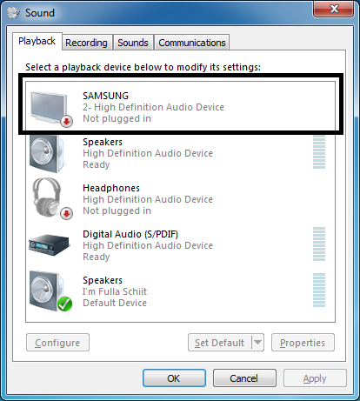
Task: Select default Speakers icon with green checkmark
Action: pos(50,291)
